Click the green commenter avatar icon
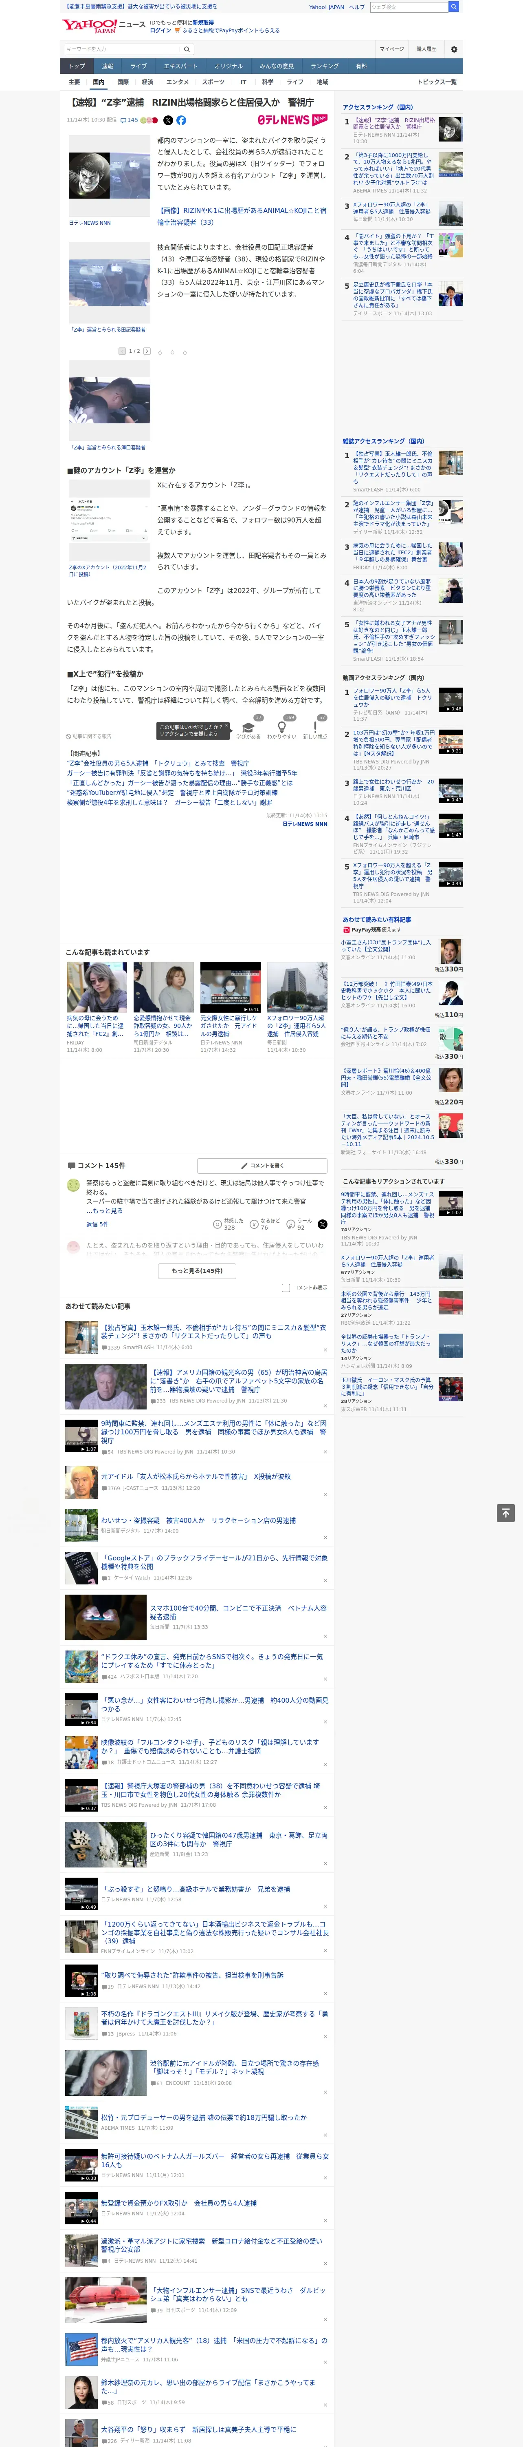 [73, 1185]
